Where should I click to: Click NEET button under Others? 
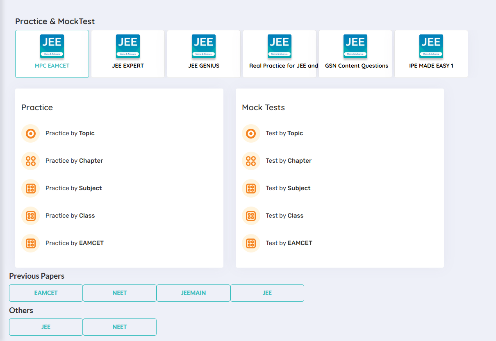[120, 327]
